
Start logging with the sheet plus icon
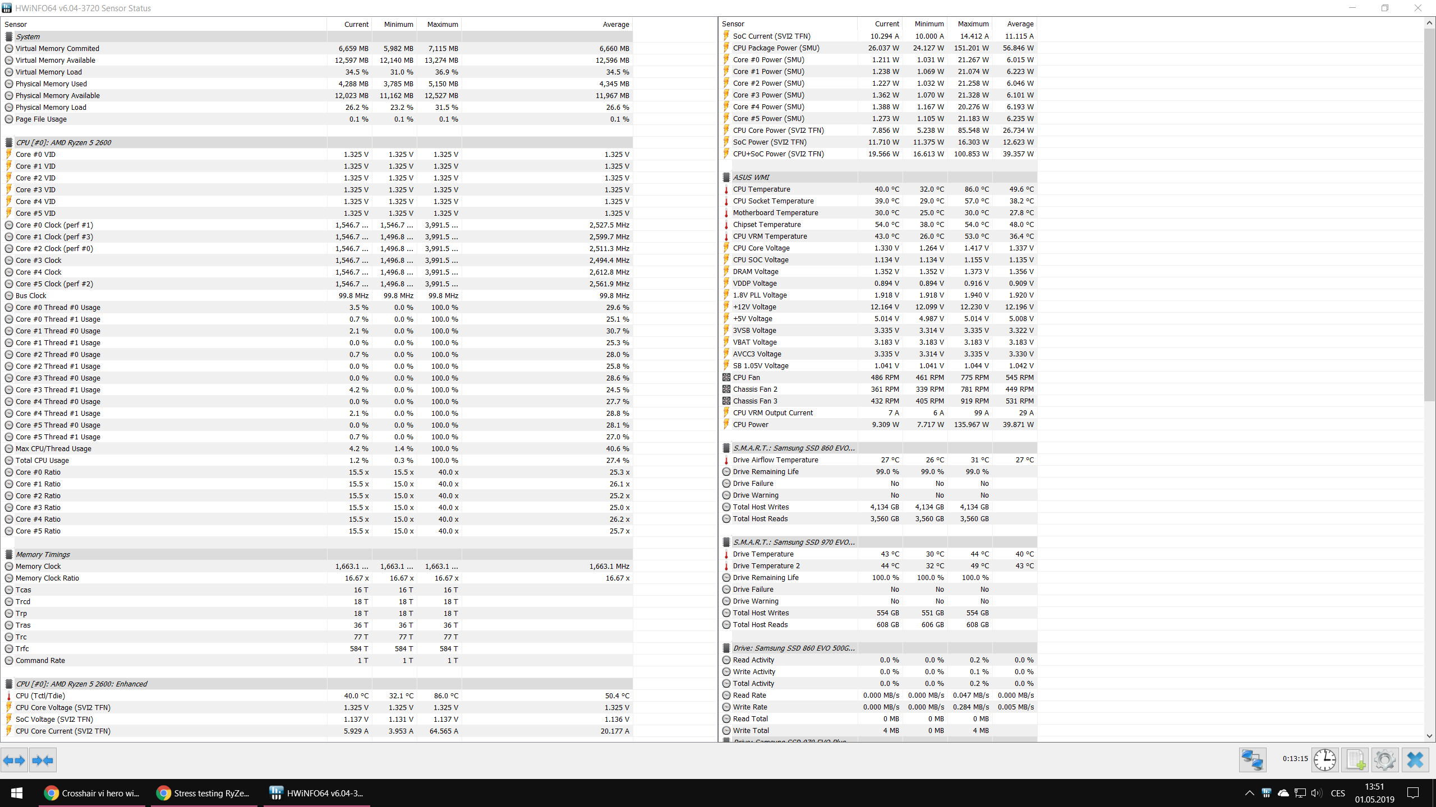pyautogui.click(x=1355, y=760)
